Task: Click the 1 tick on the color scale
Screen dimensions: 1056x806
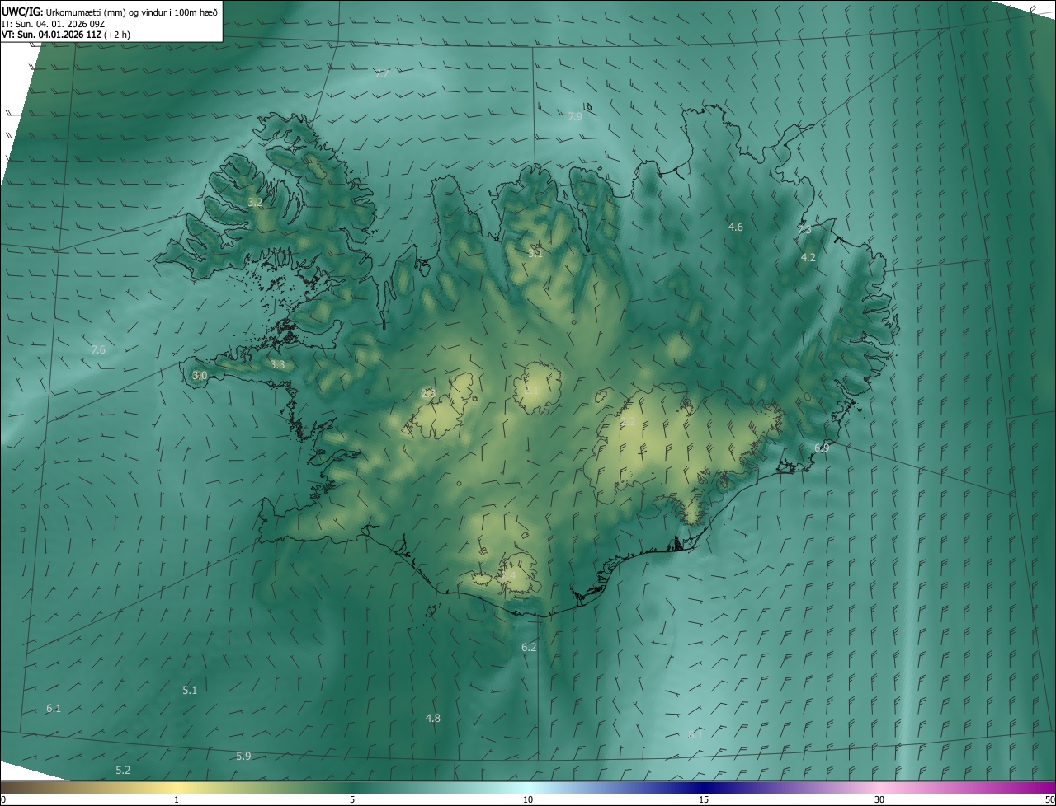Action: pyautogui.click(x=177, y=800)
